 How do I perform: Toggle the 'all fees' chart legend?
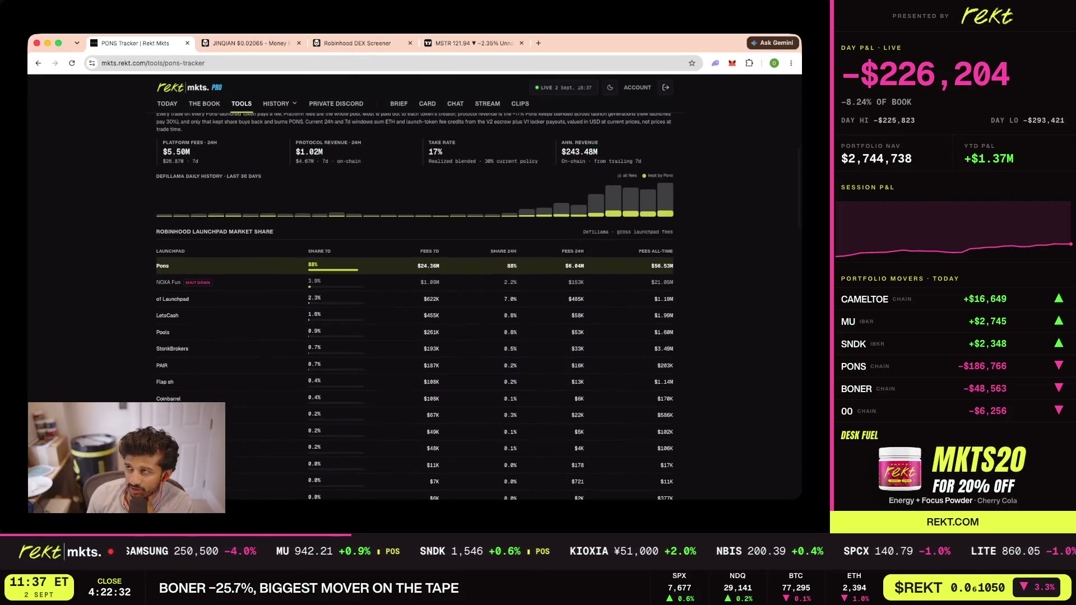(627, 176)
